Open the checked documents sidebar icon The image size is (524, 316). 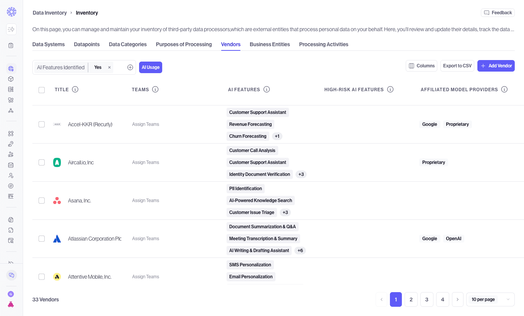[x=11, y=220]
